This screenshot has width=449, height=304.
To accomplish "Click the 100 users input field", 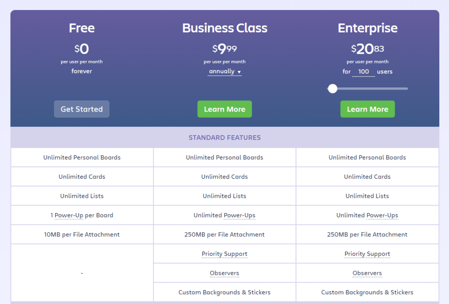I will tap(363, 72).
